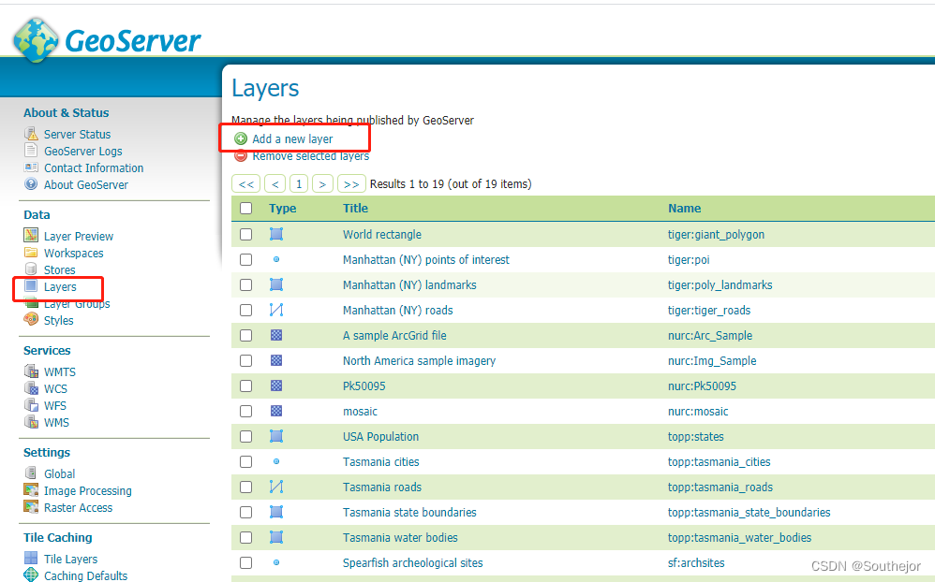Click the Layer Groups stack icon
Screen dimensions: 935x582
(31, 303)
